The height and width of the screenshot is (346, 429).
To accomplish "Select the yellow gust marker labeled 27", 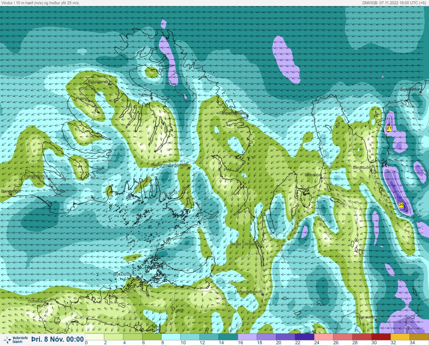I will (x=389, y=129).
